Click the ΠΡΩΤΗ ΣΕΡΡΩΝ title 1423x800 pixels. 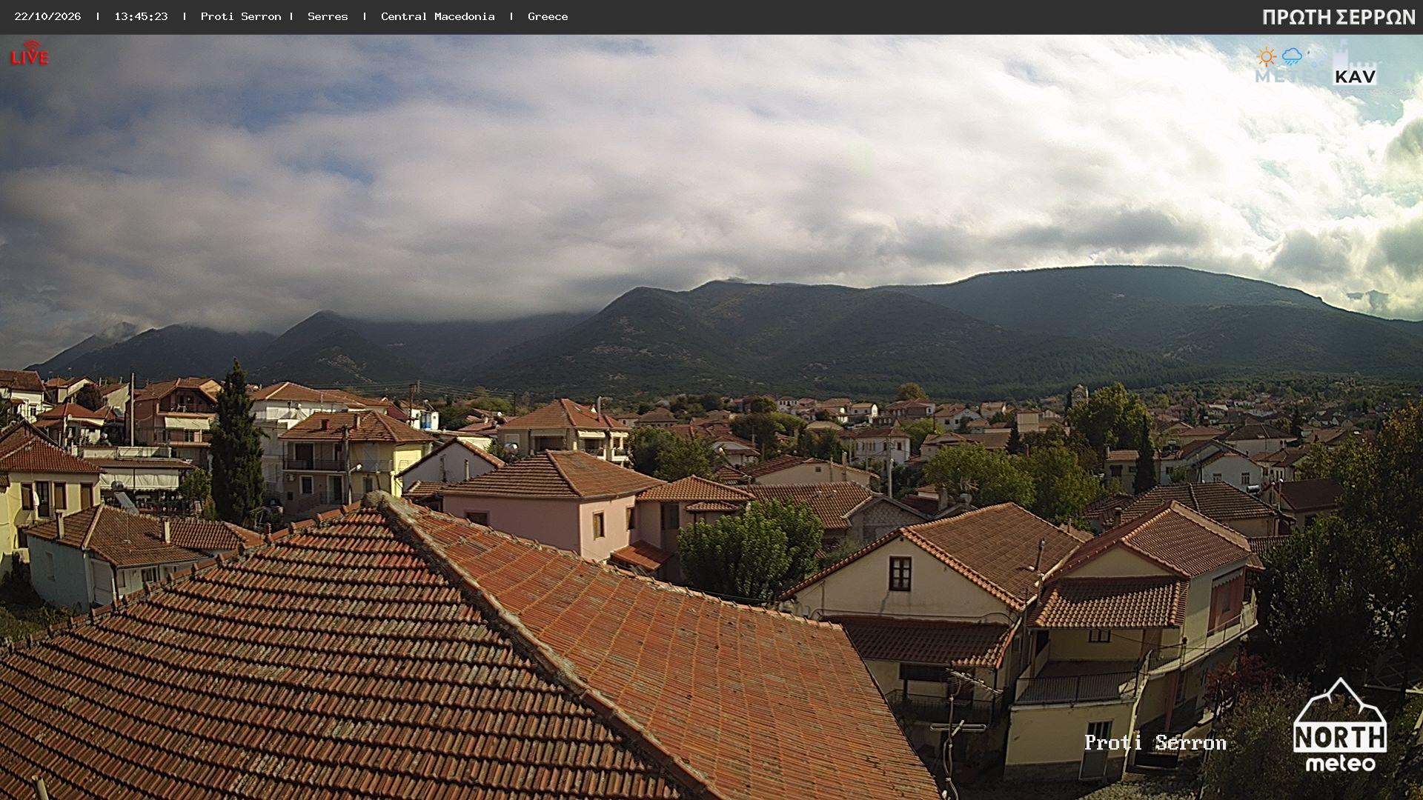click(1339, 18)
